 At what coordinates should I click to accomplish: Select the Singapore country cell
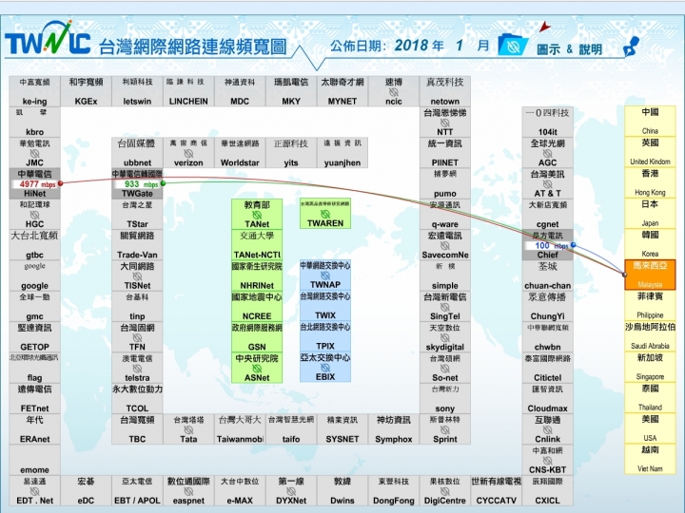(650, 367)
